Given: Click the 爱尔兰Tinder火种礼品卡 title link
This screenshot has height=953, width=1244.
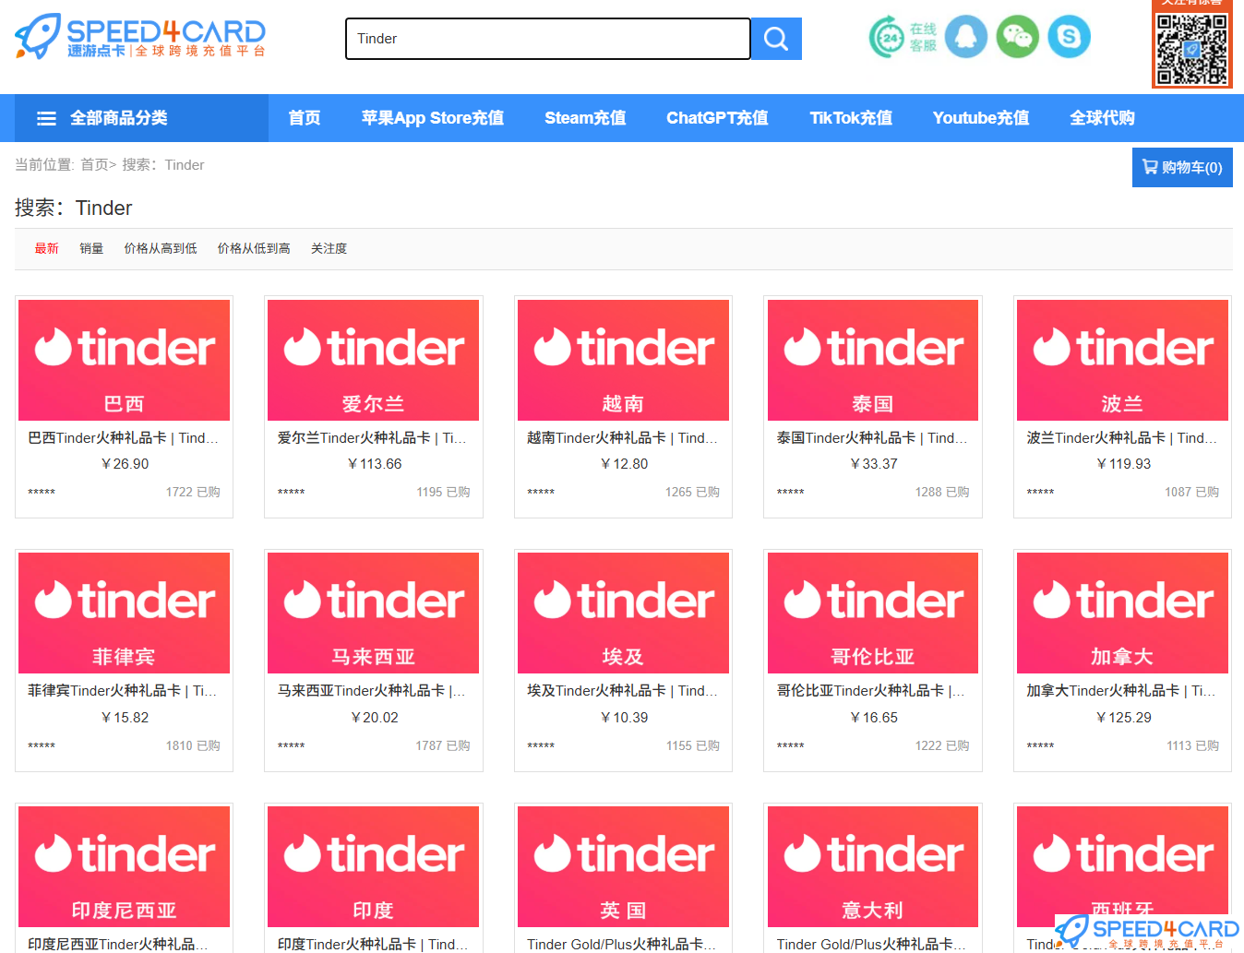Looking at the screenshot, I should click(x=372, y=438).
